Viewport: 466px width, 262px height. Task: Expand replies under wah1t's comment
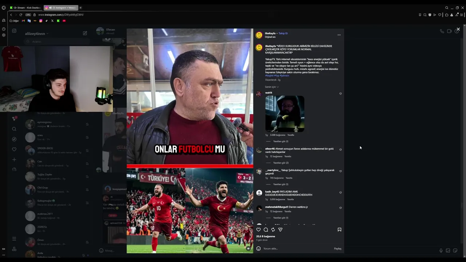tap(281, 141)
